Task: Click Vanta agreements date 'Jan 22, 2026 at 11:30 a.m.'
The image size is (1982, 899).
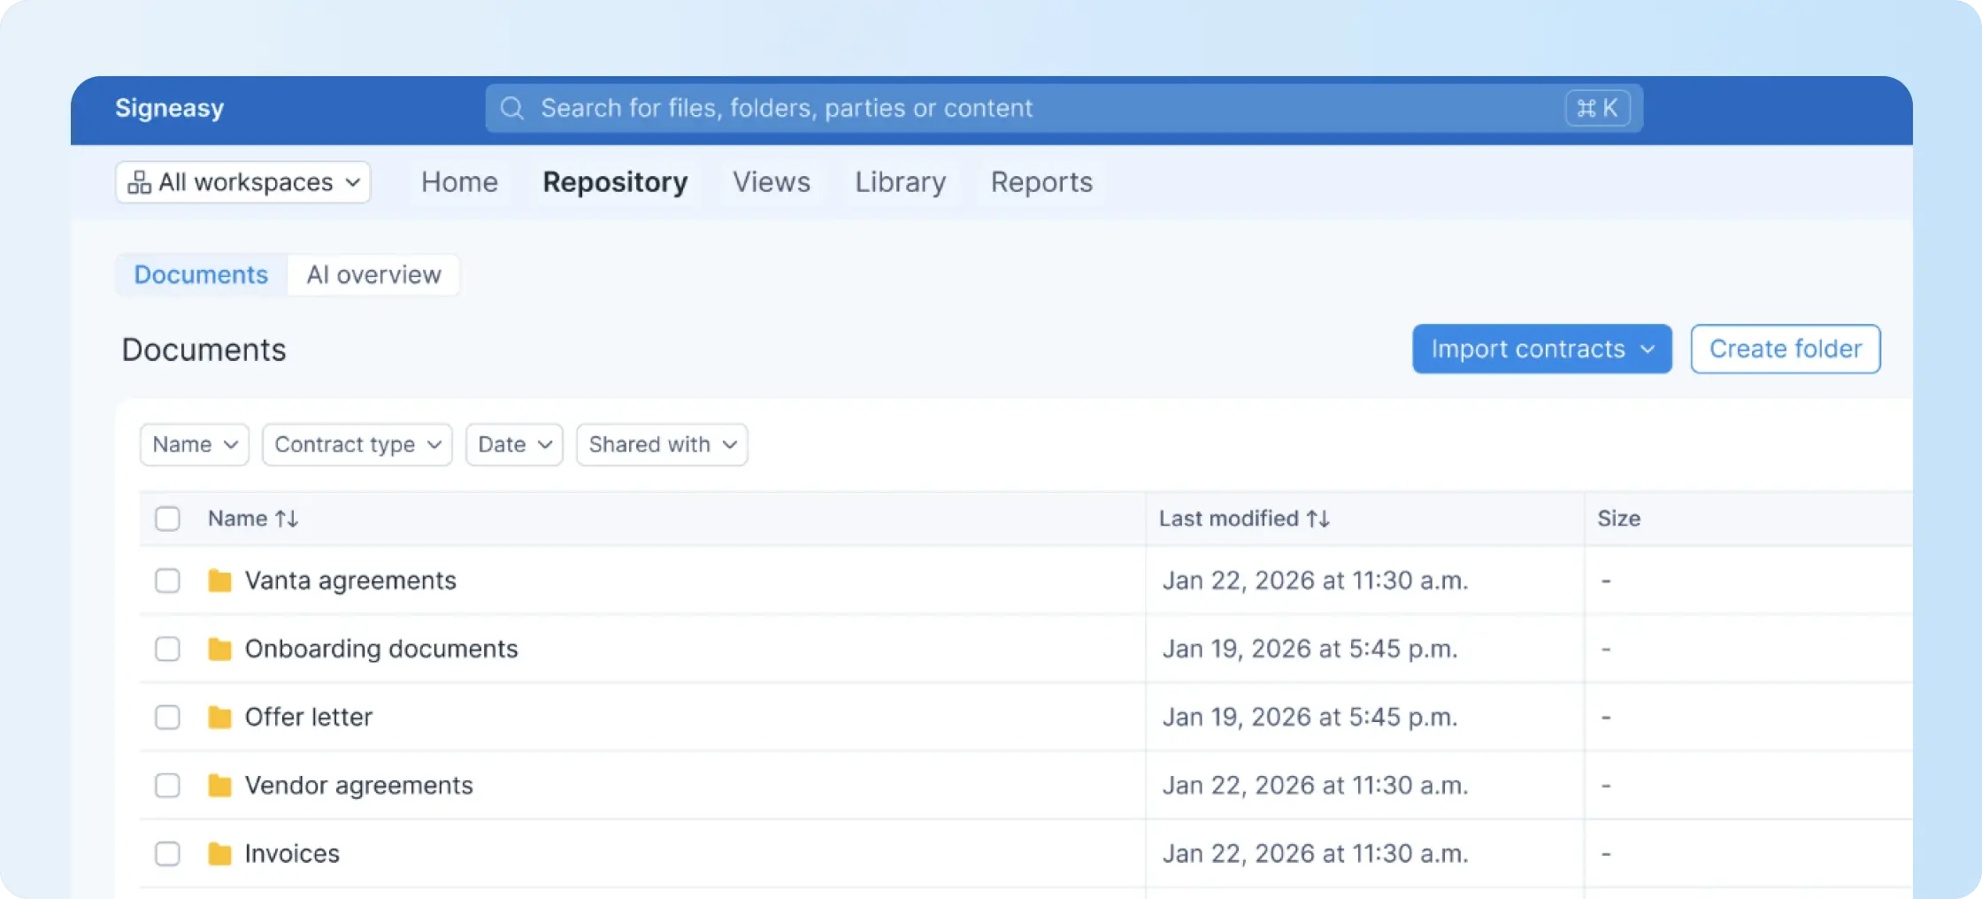Action: 1316,580
